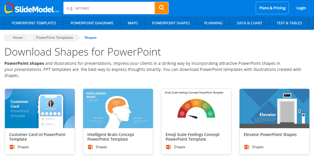This screenshot has width=314, height=158.
Task: Click PowerPoint icon under Elevator Shapes card
Action: [247, 147]
